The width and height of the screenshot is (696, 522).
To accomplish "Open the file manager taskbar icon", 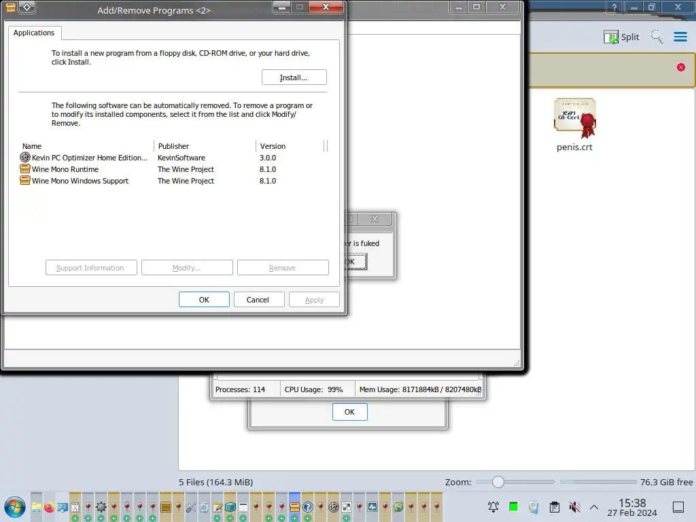I will pos(37,507).
